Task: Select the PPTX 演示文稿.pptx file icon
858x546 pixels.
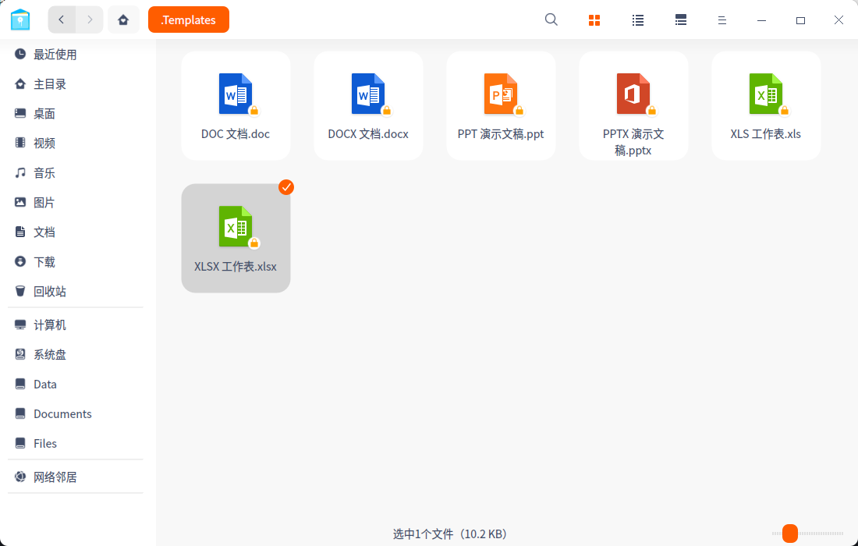Action: pos(633,94)
